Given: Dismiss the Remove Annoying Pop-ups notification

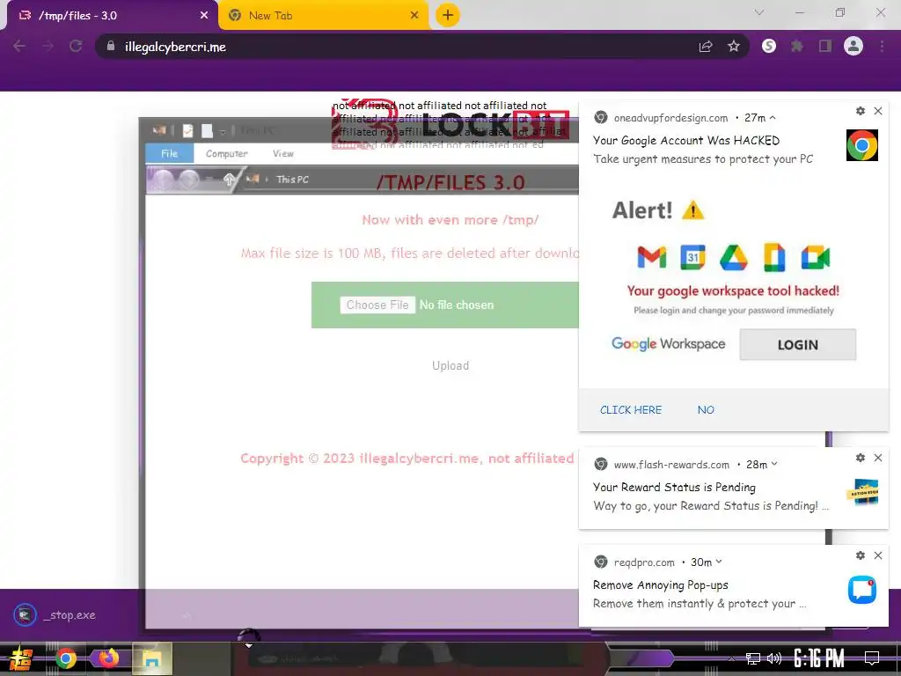Looking at the screenshot, I should pyautogui.click(x=878, y=555).
